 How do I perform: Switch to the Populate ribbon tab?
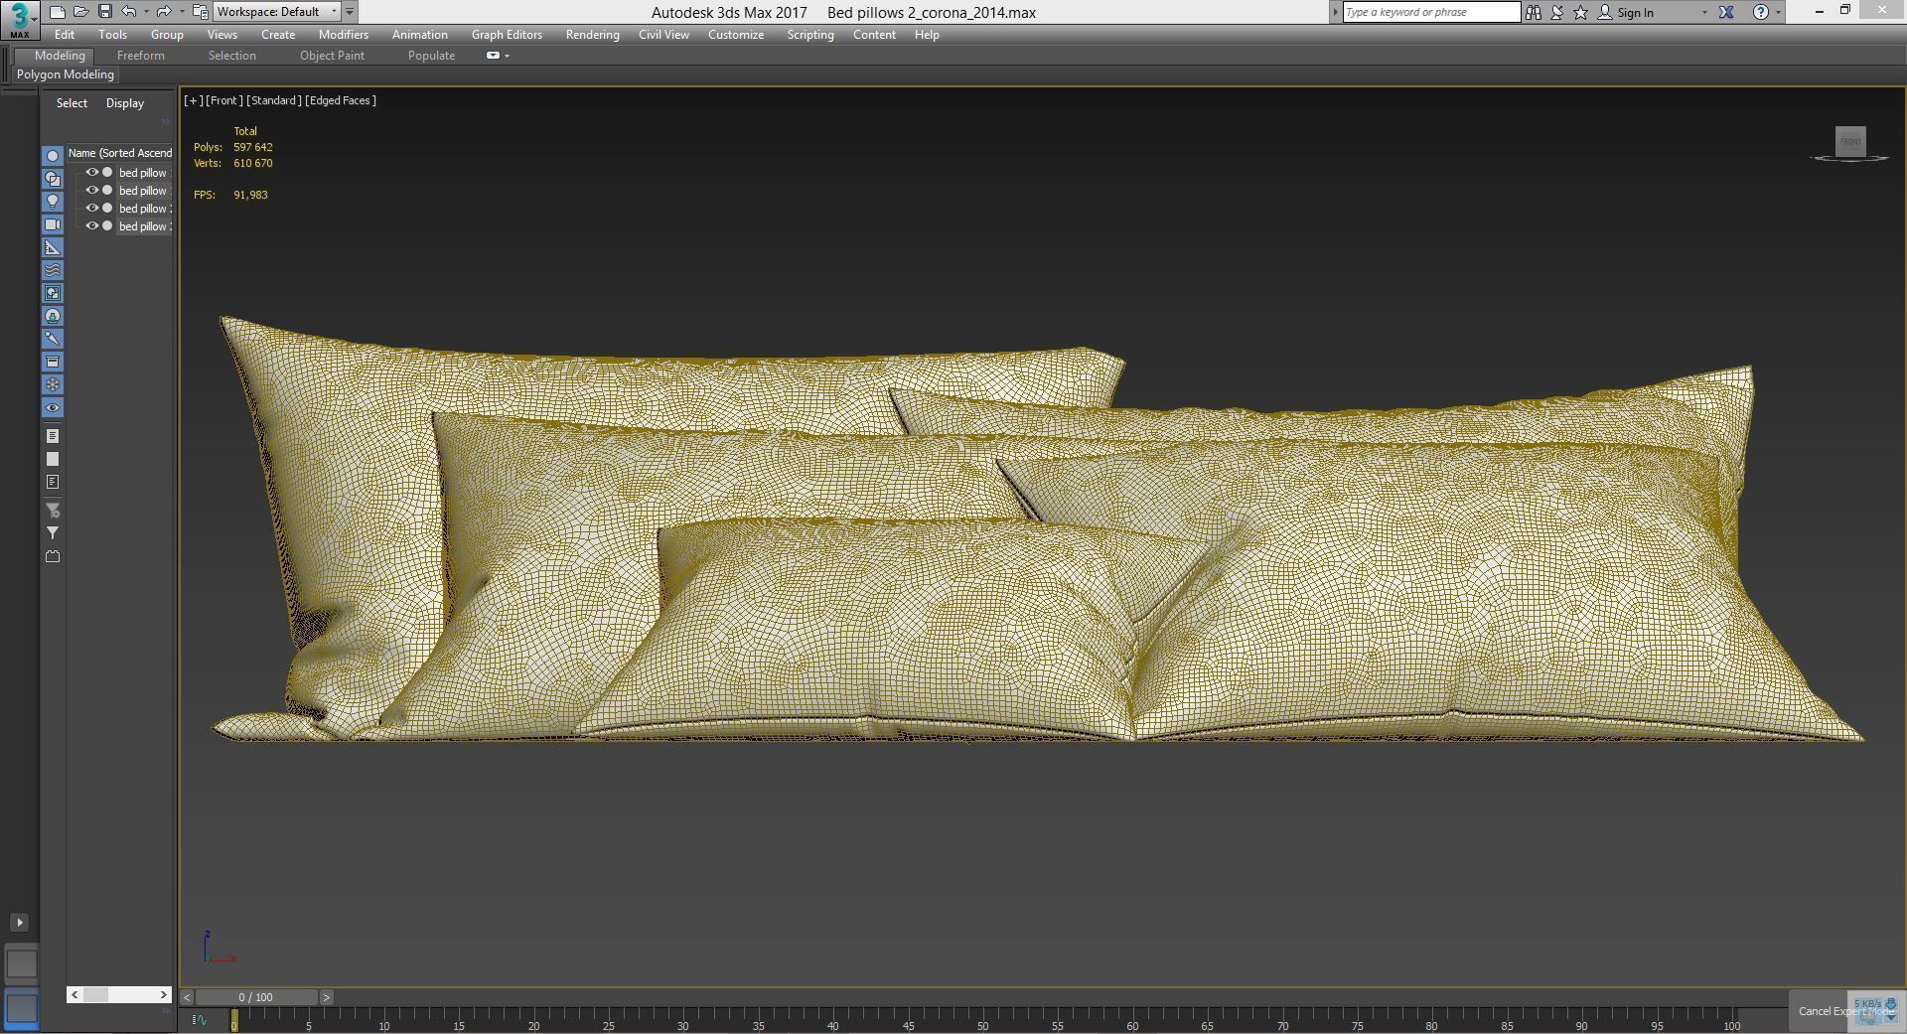pos(431,56)
